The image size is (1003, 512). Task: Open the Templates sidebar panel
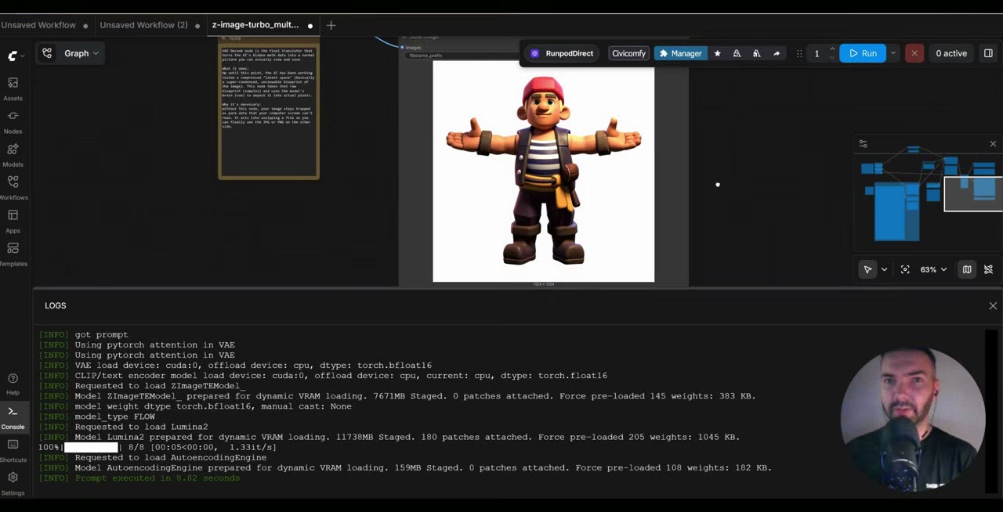(x=13, y=254)
